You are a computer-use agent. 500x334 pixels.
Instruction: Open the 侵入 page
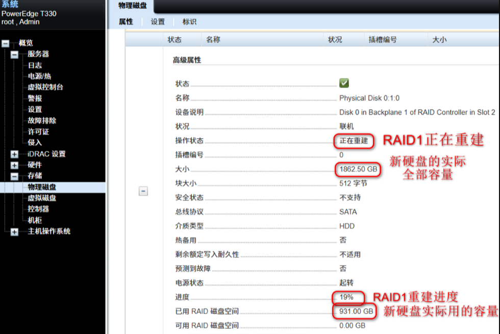click(x=35, y=142)
